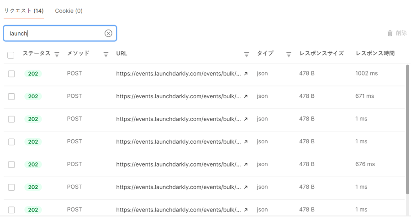The width and height of the screenshot is (411, 217).
Task: Click POST in the 676 ms row
Action: [x=74, y=164]
